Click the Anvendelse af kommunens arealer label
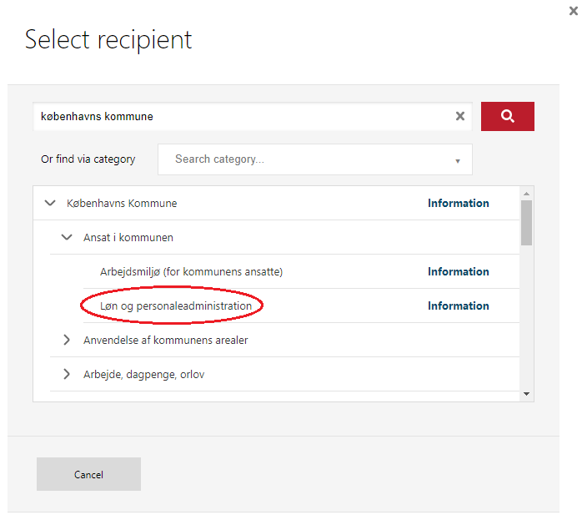Viewport: 582px width, 515px height. (166, 340)
